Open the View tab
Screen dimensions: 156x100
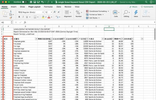(77, 7)
